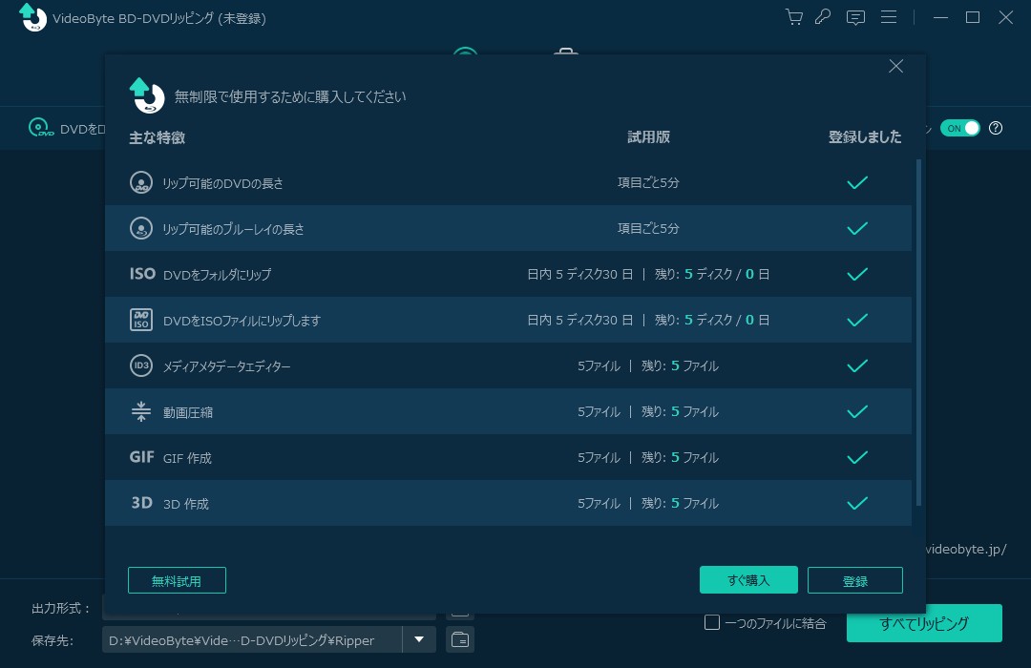Click the DVD ISO file icon

point(141,320)
